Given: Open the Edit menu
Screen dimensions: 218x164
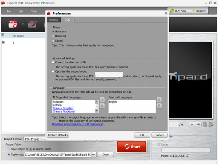Looking at the screenshot, I should pyautogui.click(x=21, y=11).
